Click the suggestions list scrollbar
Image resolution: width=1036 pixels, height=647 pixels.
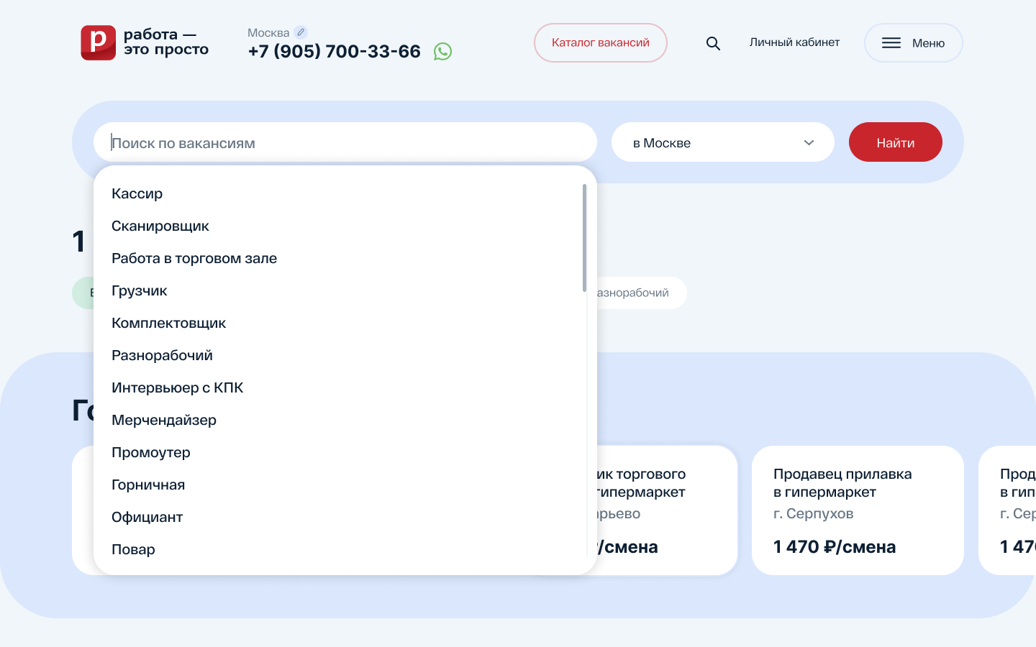(584, 238)
